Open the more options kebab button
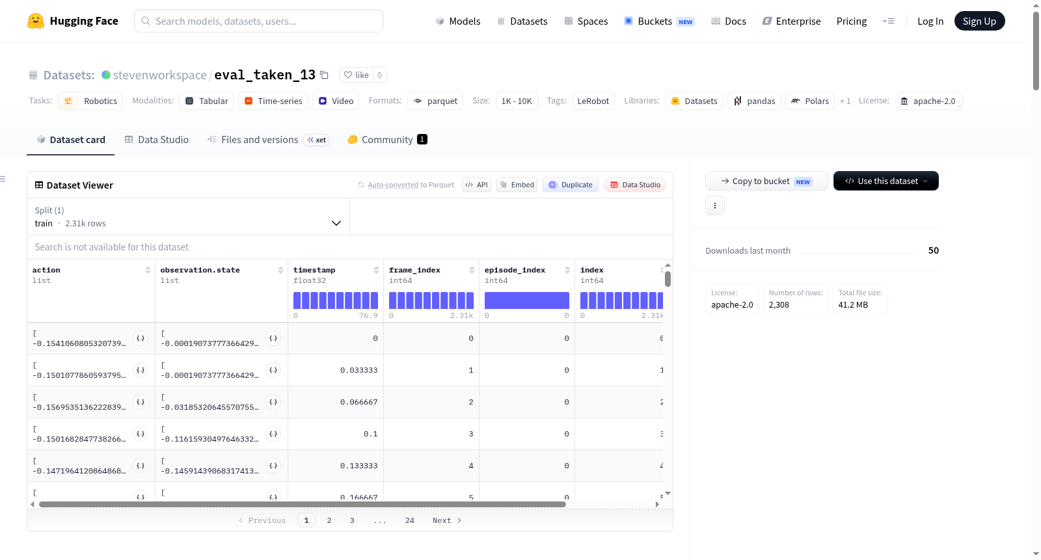Image resolution: width=1041 pixels, height=560 pixels. pos(715,206)
